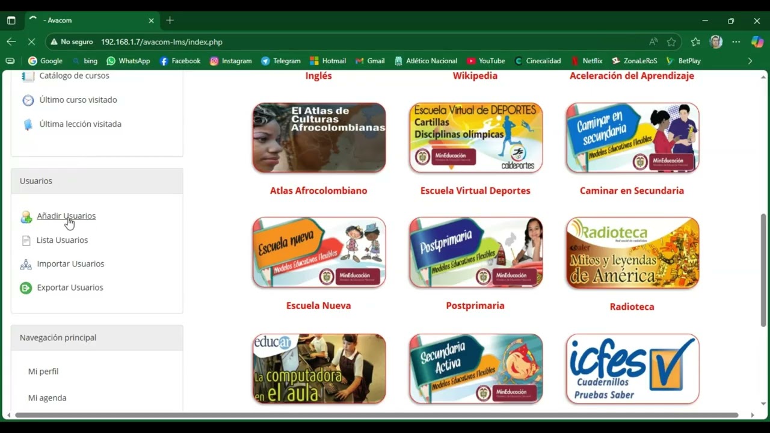
Task: Open WhatsApp bookmark
Action: [x=128, y=61]
